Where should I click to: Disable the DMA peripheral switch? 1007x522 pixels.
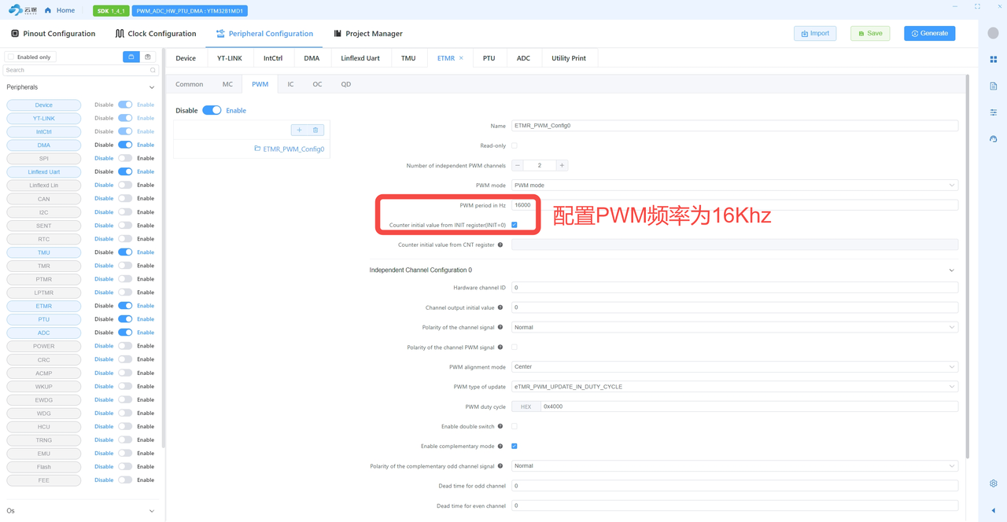click(x=125, y=145)
